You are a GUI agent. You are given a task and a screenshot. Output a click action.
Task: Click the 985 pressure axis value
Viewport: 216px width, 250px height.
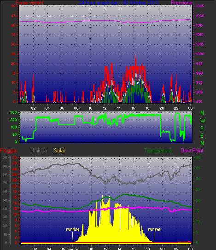199,82
